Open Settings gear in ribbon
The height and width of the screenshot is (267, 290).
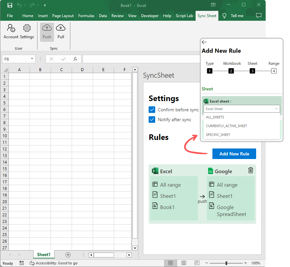coord(27,32)
